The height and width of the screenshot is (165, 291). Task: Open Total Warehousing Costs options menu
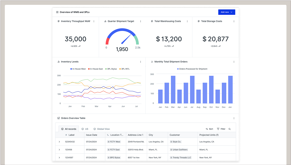tap(187, 21)
